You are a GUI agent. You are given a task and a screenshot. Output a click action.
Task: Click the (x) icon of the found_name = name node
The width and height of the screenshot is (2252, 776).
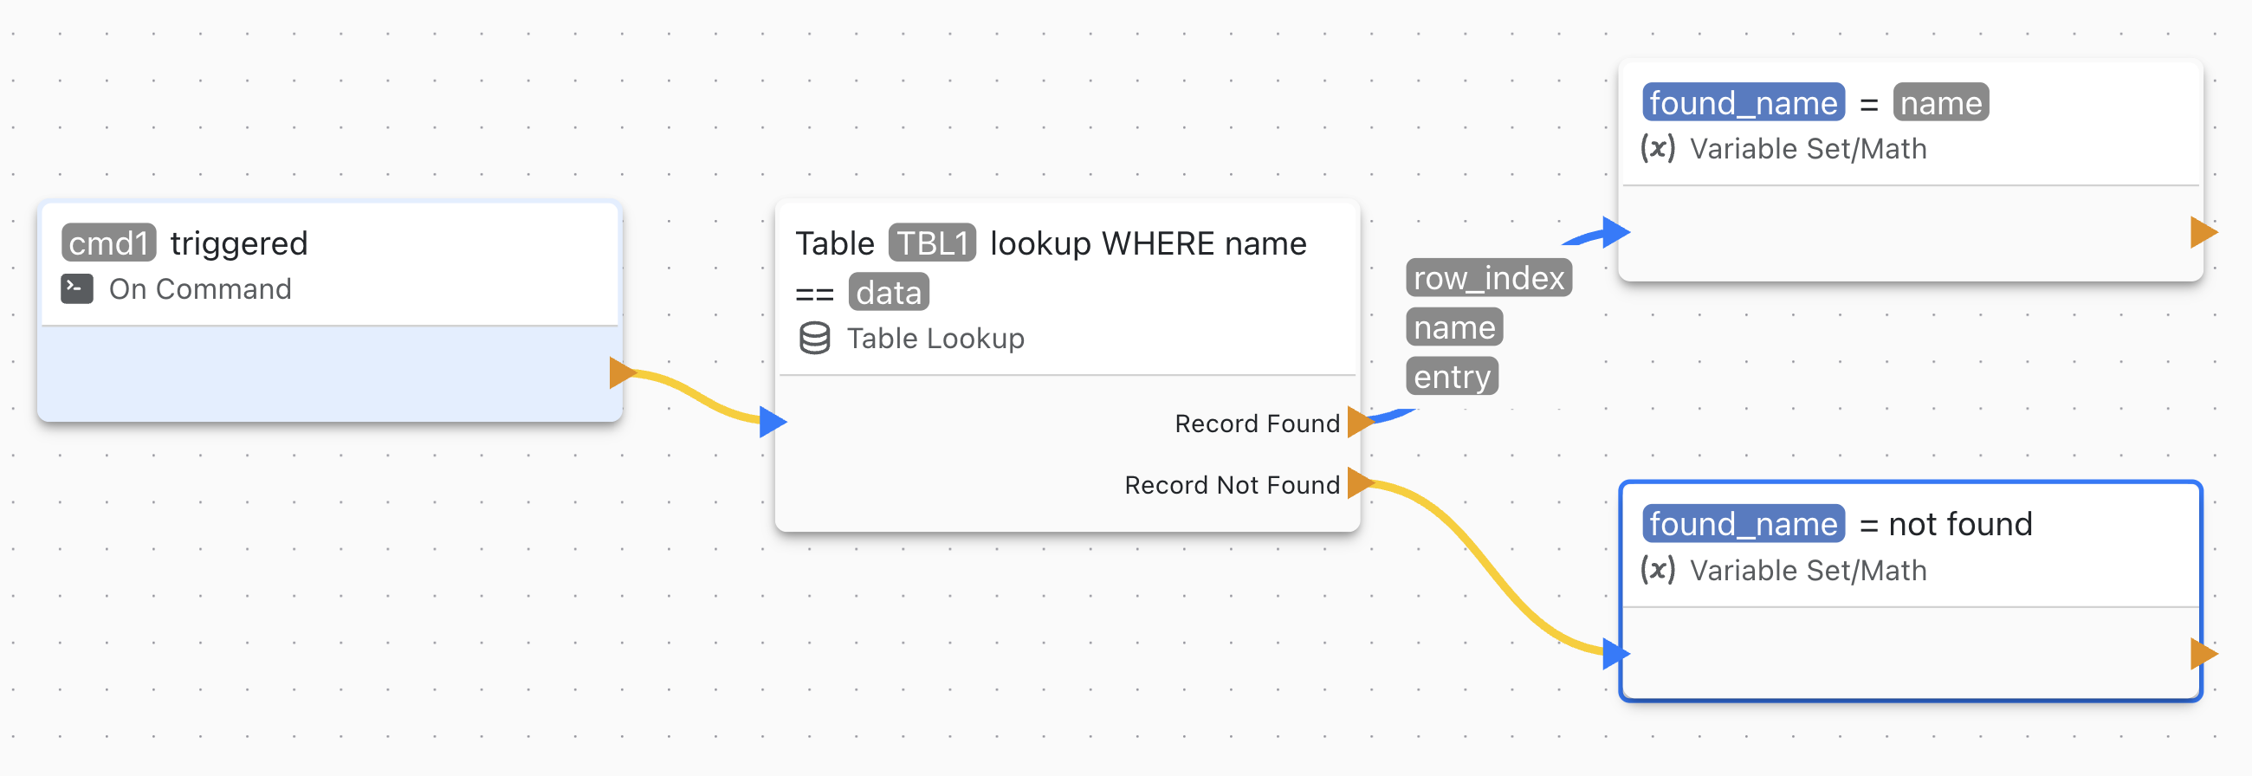pos(1658,148)
